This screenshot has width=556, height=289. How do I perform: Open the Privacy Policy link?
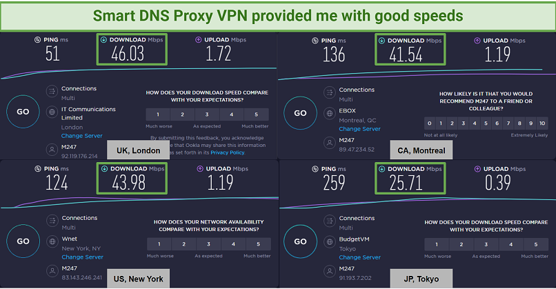pos(227,152)
